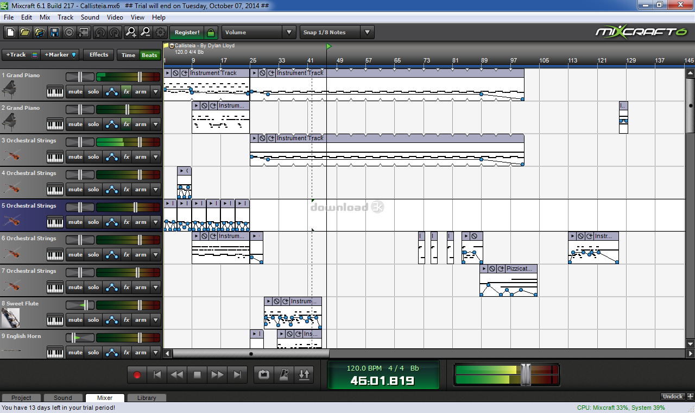Open a project with the folder icon
This screenshot has height=413, width=695.
coord(25,32)
